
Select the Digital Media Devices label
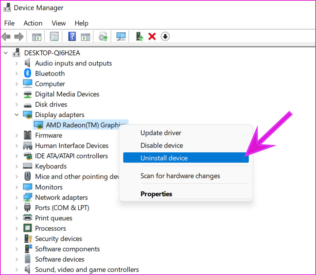[67, 94]
